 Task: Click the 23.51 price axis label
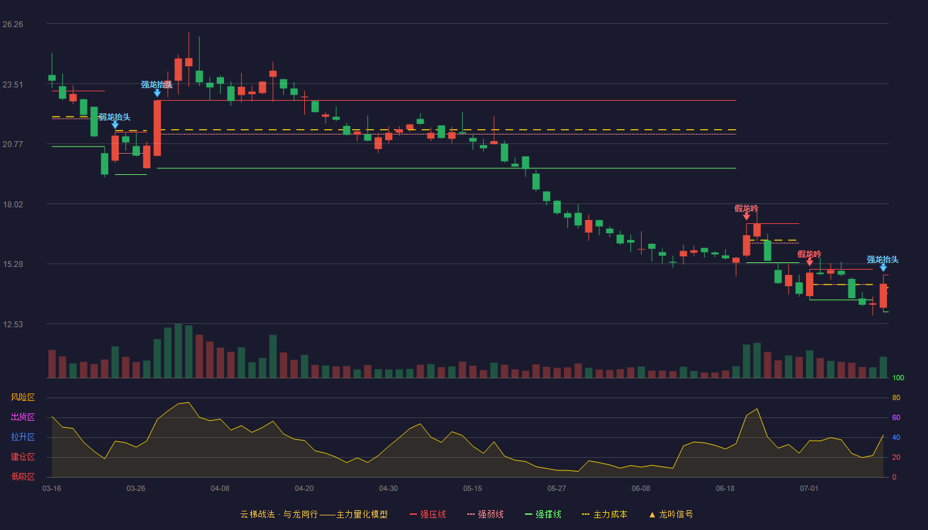point(13,85)
